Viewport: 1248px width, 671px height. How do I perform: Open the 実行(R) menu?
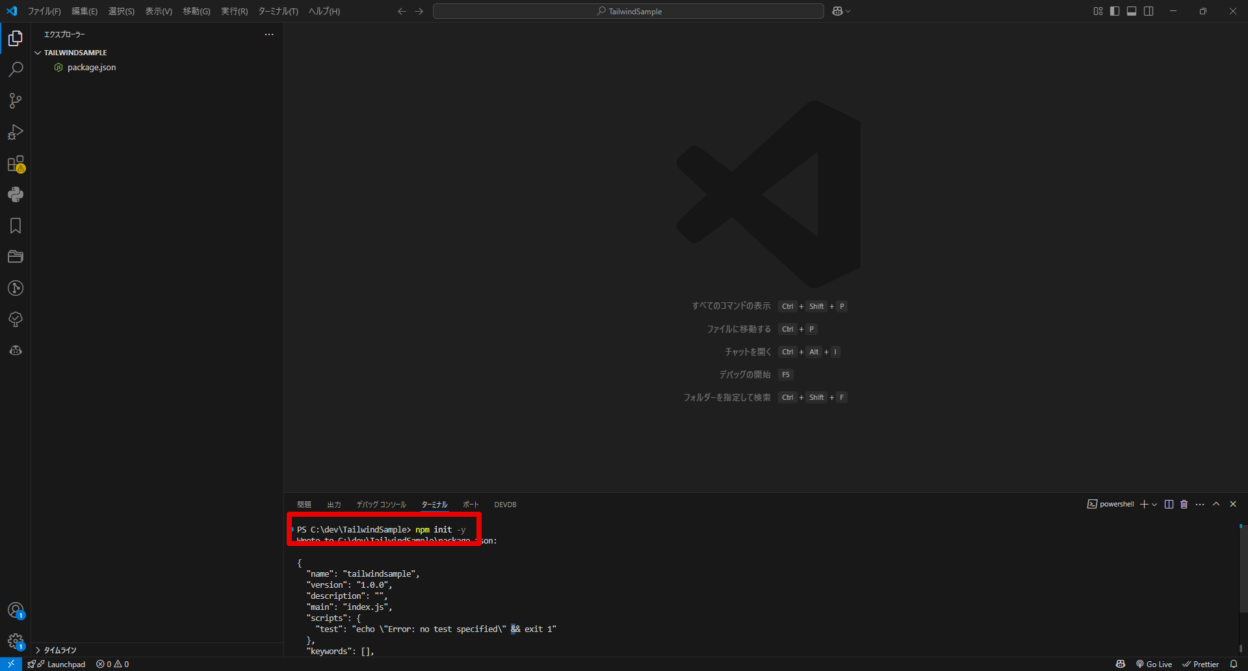point(234,11)
